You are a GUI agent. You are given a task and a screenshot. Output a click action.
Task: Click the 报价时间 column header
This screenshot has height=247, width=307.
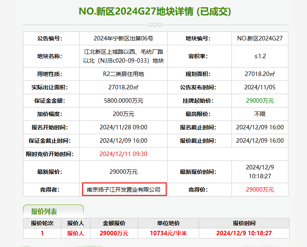tap(244, 223)
